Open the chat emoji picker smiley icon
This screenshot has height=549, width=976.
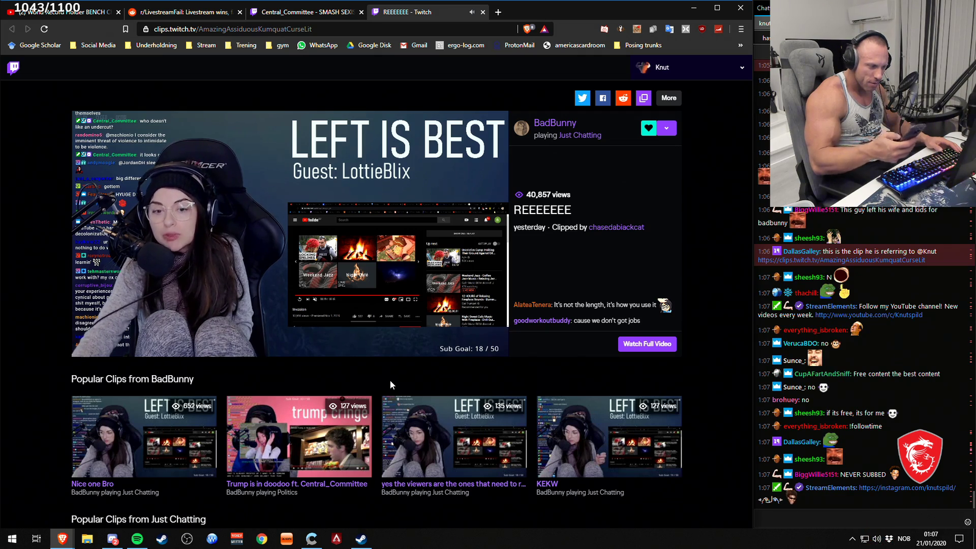(967, 522)
